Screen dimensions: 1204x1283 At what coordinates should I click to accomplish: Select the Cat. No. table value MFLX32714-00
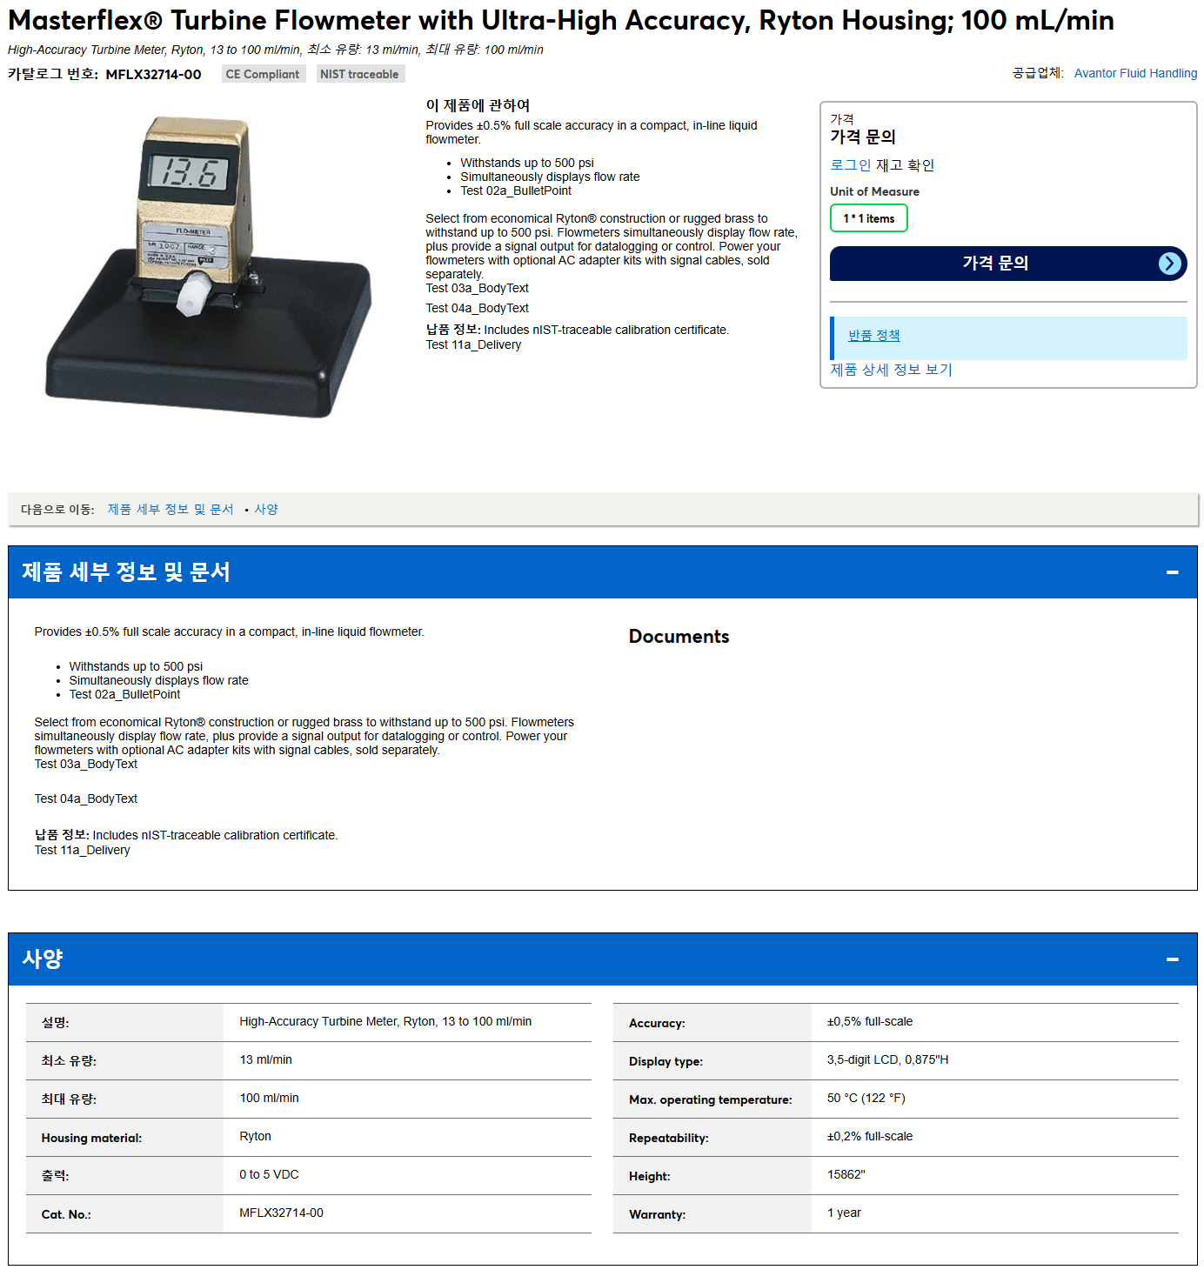[281, 1213]
